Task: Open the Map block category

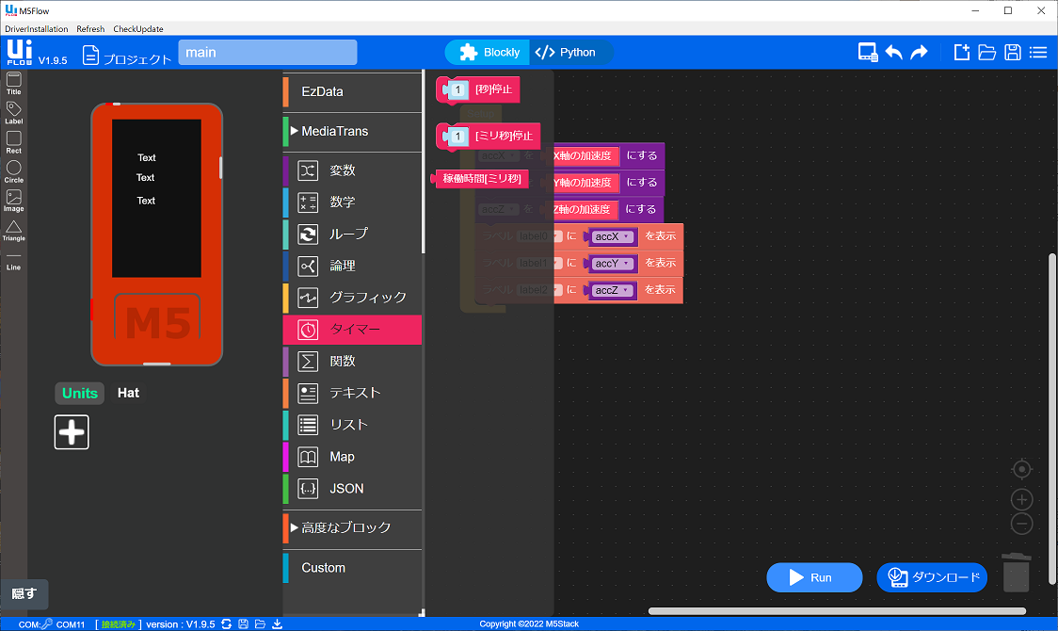Action: click(x=352, y=457)
